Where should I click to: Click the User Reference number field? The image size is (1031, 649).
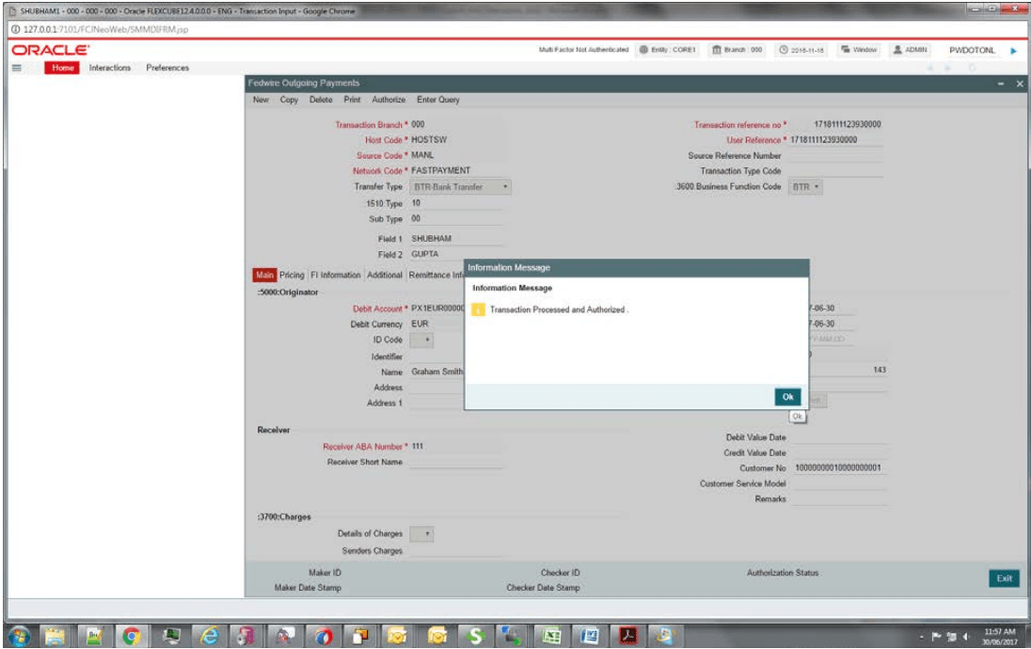[836, 140]
